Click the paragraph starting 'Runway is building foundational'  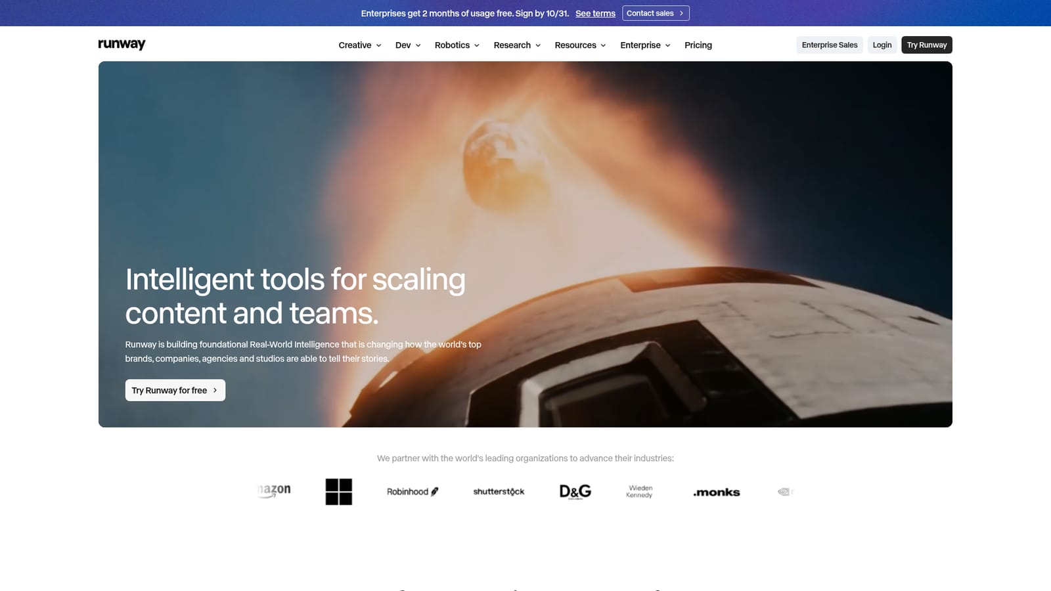pos(303,351)
